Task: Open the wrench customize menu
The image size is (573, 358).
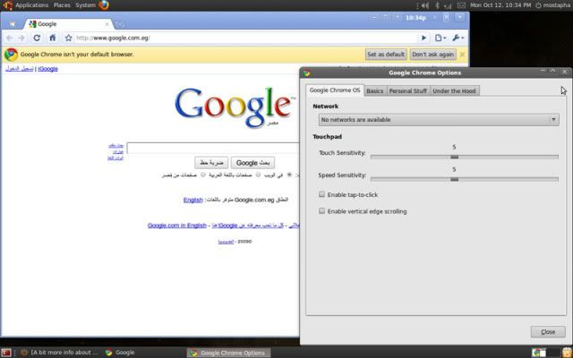Action: click(458, 38)
